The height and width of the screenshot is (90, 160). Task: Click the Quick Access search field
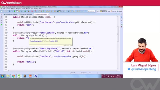(x=91, y=11)
